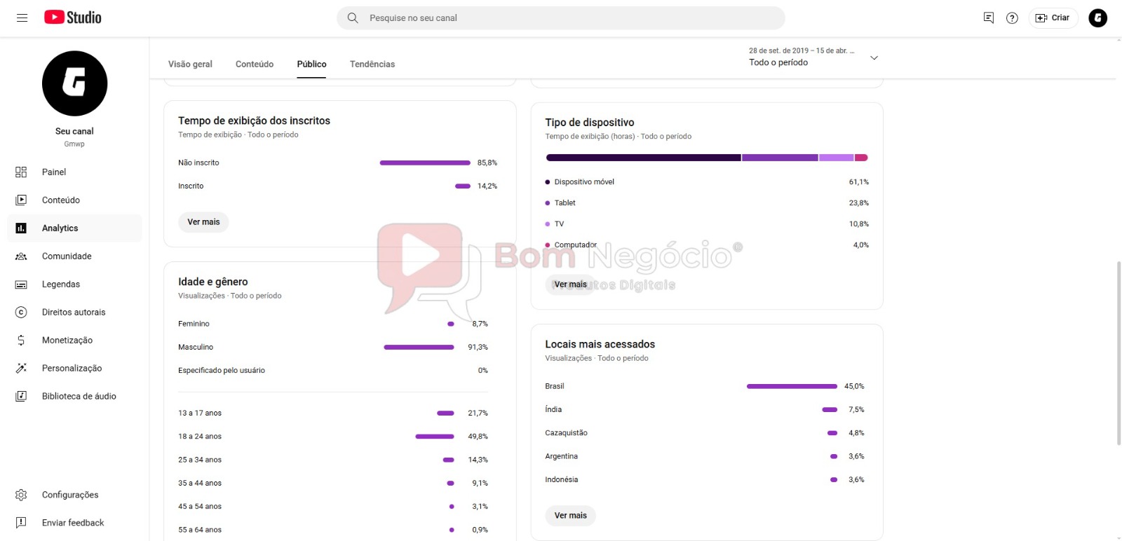Click Ver mais under Tempo de exibição dos inscritos
Screen dimensions: 1122x541
203,222
